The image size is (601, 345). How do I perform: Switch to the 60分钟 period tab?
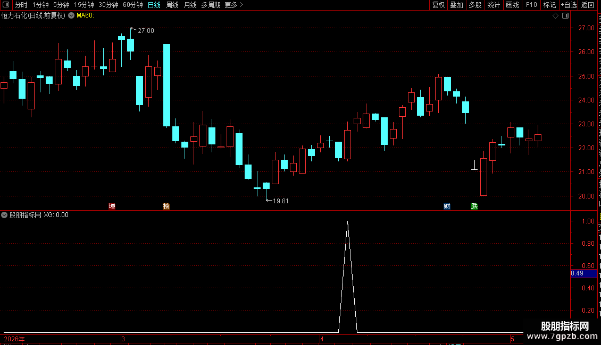(132, 5)
